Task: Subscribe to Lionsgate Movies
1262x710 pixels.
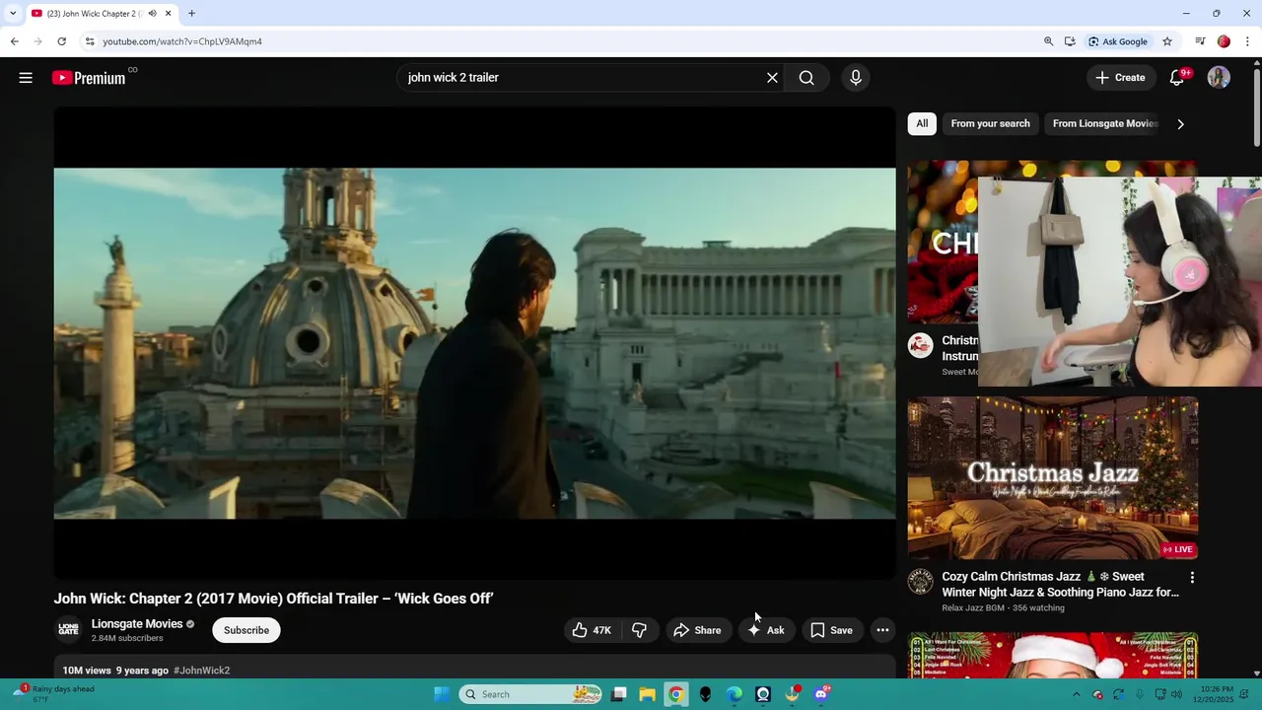Action: [246, 630]
